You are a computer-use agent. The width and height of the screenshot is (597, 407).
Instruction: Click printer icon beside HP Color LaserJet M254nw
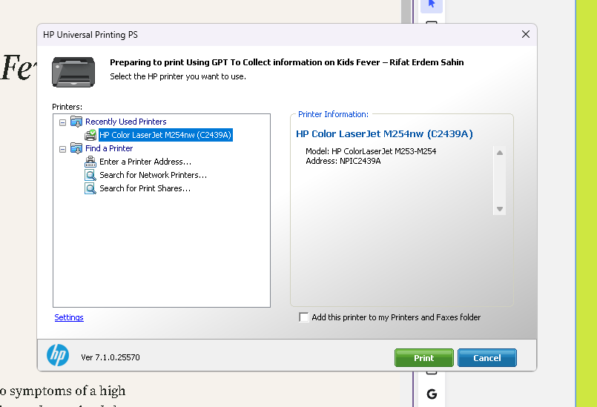click(x=90, y=135)
